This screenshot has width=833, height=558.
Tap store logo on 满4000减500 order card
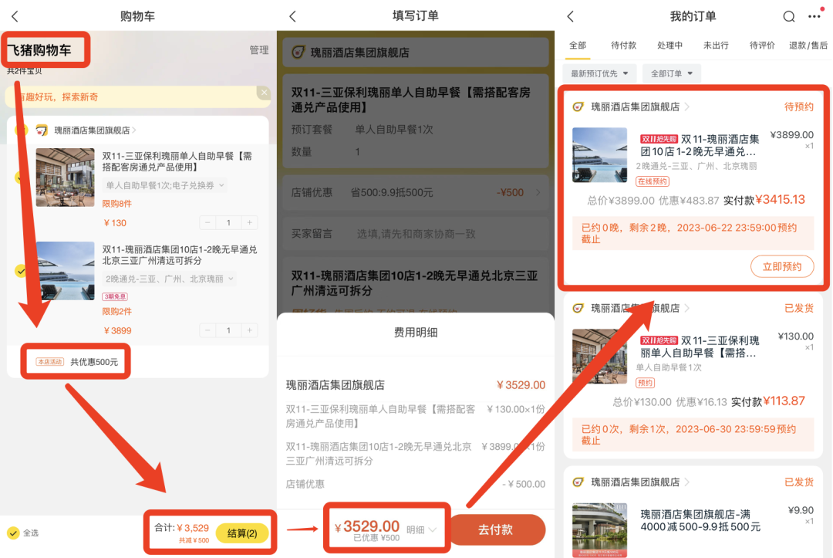pyautogui.click(x=578, y=482)
